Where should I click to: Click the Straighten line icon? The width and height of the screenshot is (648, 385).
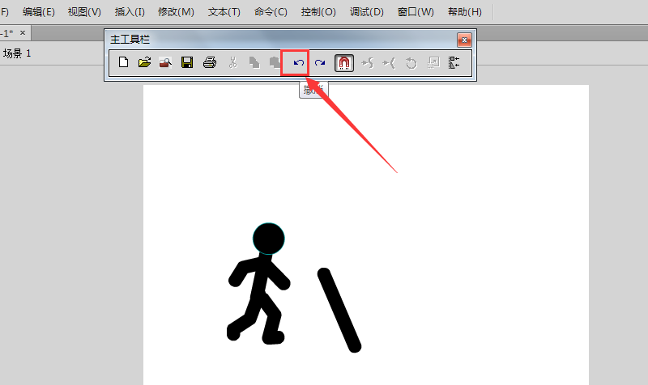click(x=389, y=63)
